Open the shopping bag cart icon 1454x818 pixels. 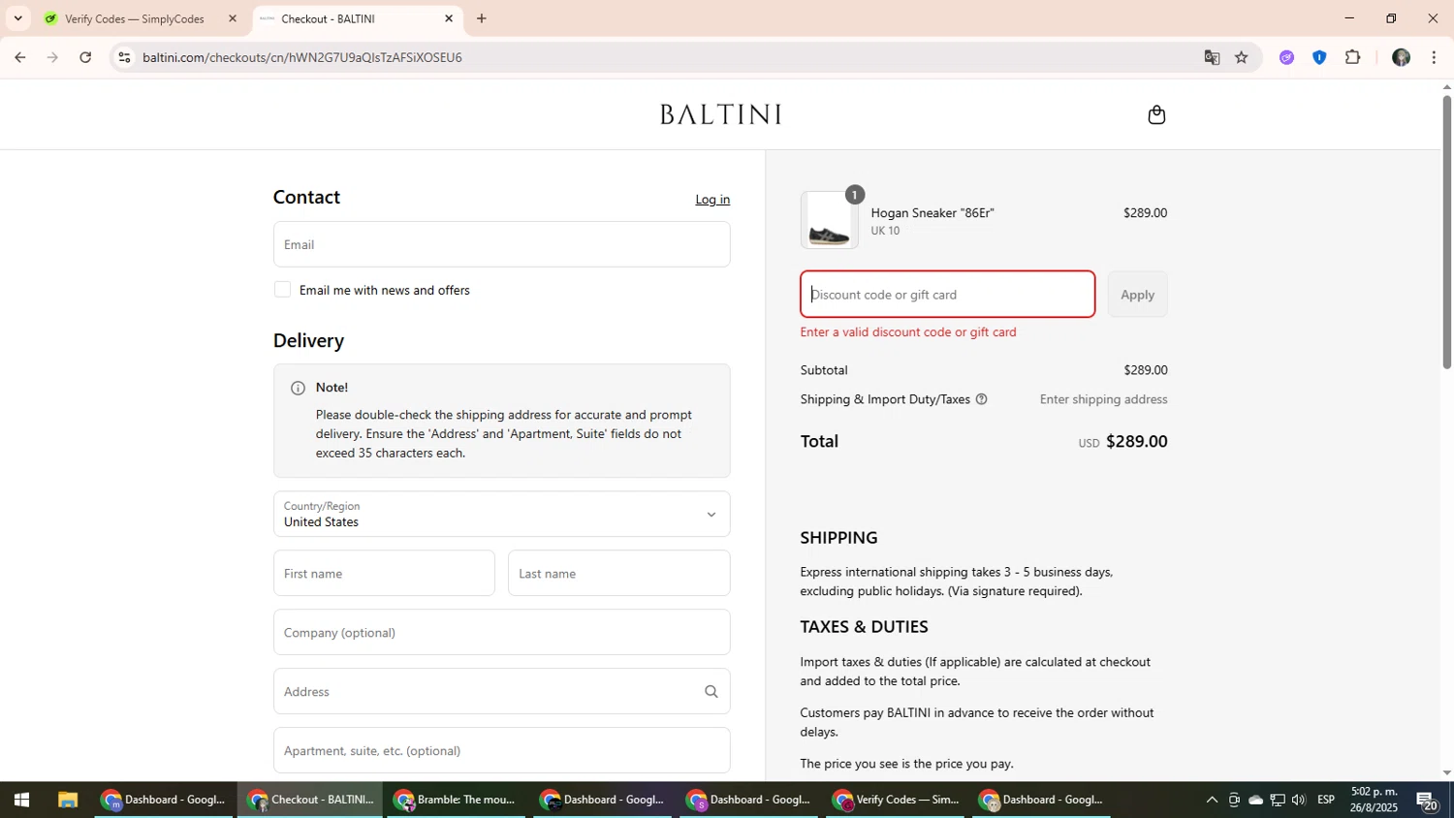click(1155, 115)
